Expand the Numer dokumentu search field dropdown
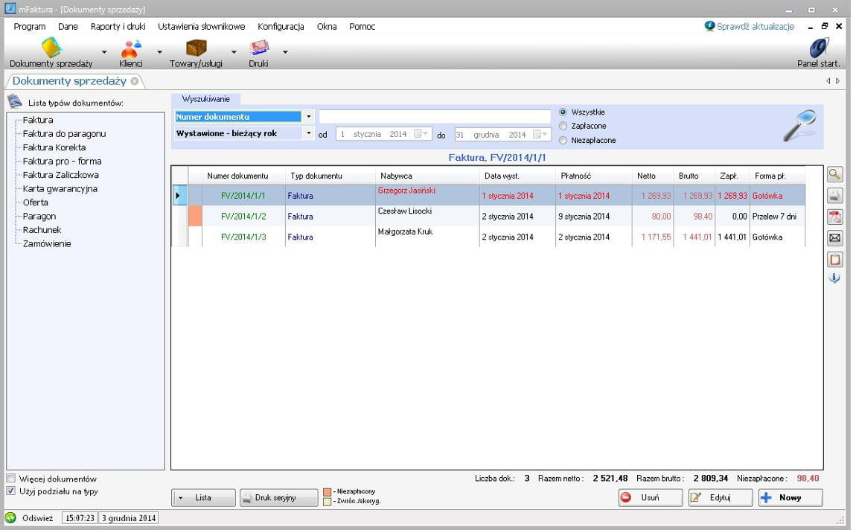 pyautogui.click(x=308, y=117)
